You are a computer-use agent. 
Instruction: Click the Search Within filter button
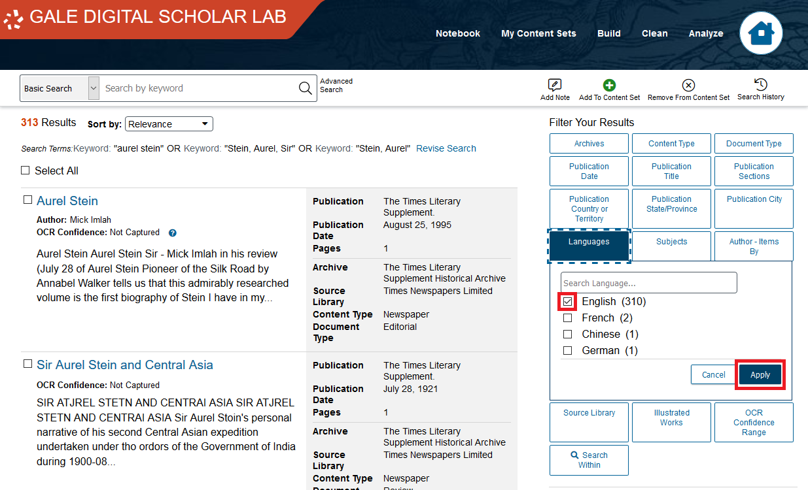click(588, 460)
